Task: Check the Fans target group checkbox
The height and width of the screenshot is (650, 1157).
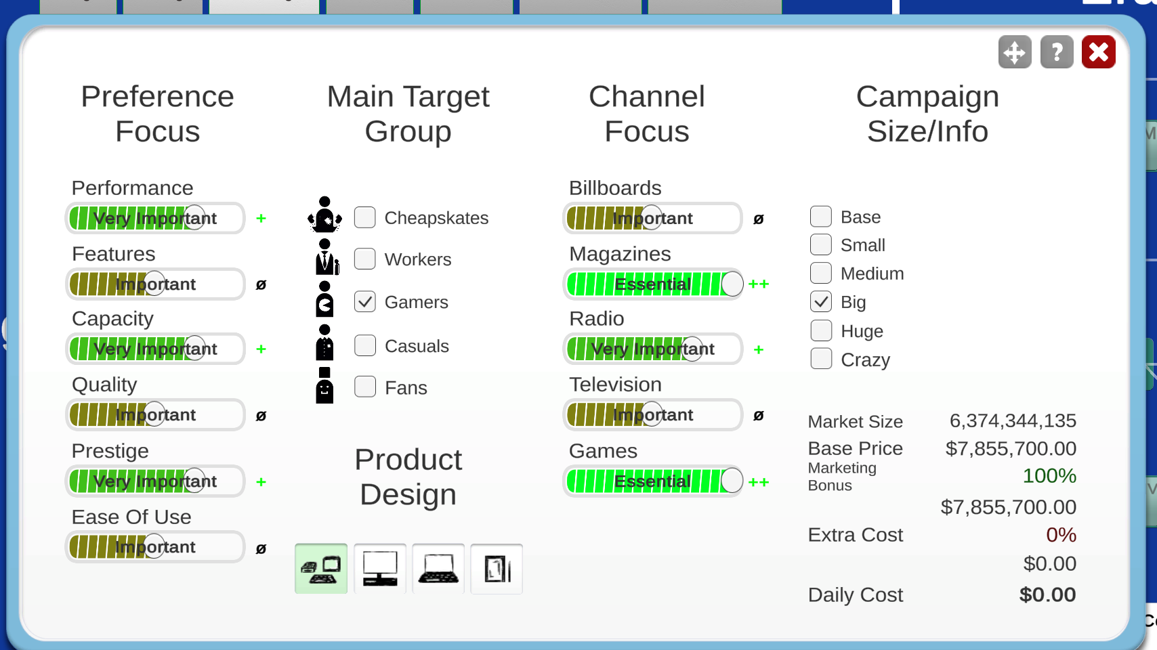Action: coord(365,387)
